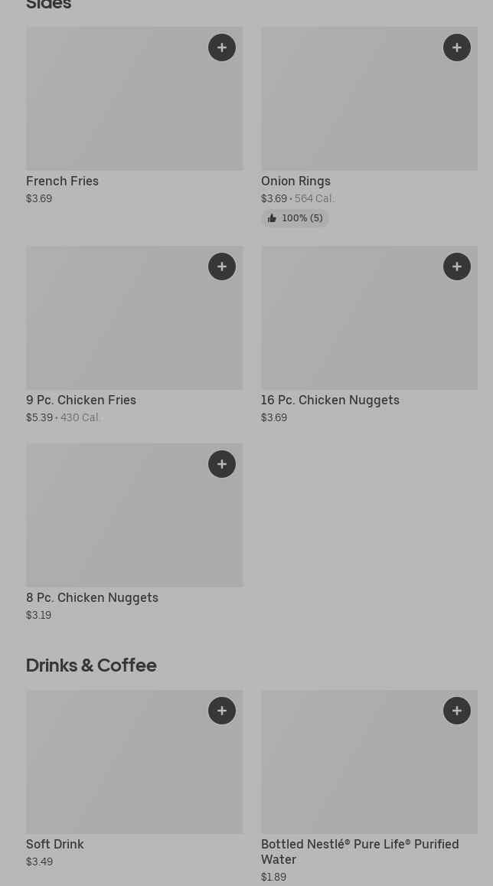The height and width of the screenshot is (886, 493).
Task: Open the 9 Pc. Chicken Fries title
Action: coord(81,400)
